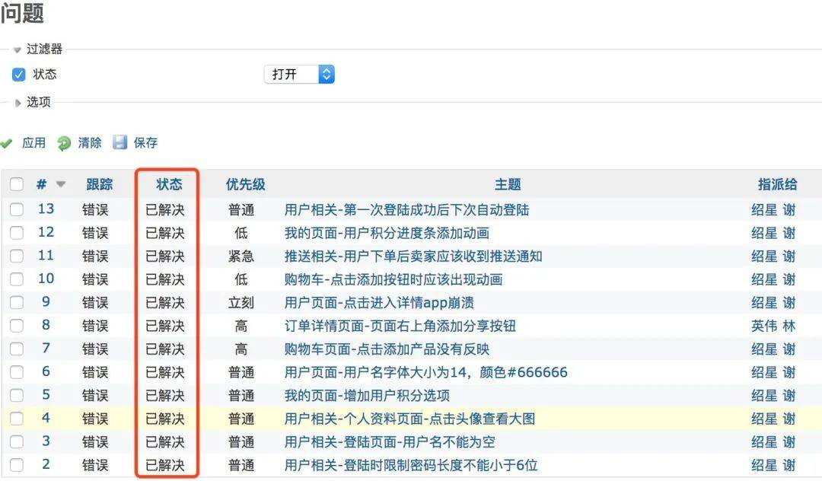This screenshot has width=822, height=481.
Task: Click the 高 priority cell of issue 8
Action: click(241, 326)
